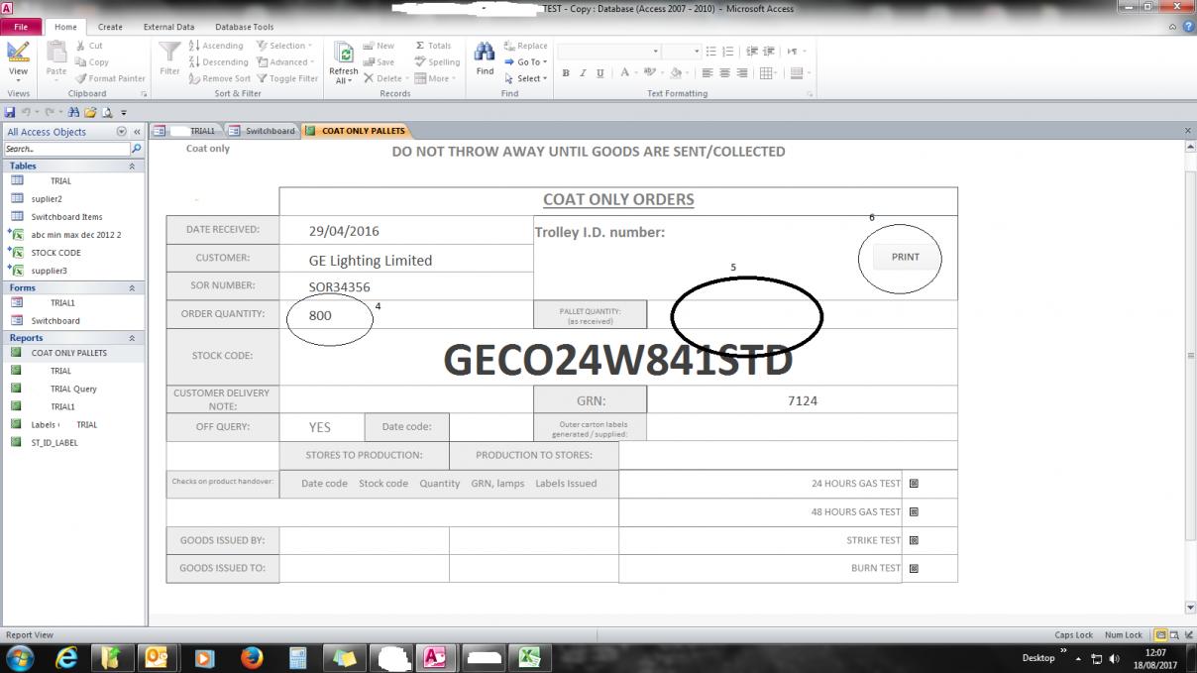
Task: Toggle the STRIKE TEST checkbox
Action: pyautogui.click(x=914, y=541)
